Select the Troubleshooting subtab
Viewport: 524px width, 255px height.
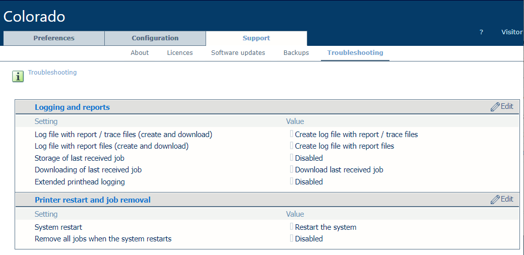[x=355, y=52]
